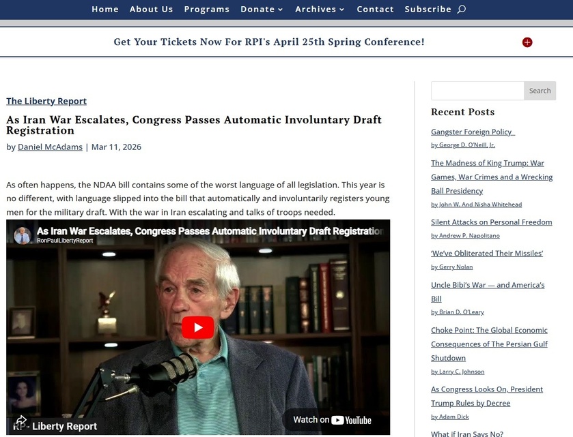Open The Liberty Report category link
The image size is (573, 437).
coord(46,101)
